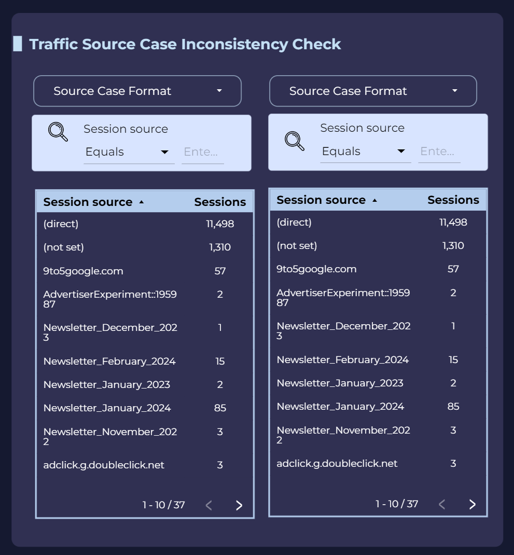Click the search input field in left filter
Viewport: 514px width, 555px height.
coord(202,151)
